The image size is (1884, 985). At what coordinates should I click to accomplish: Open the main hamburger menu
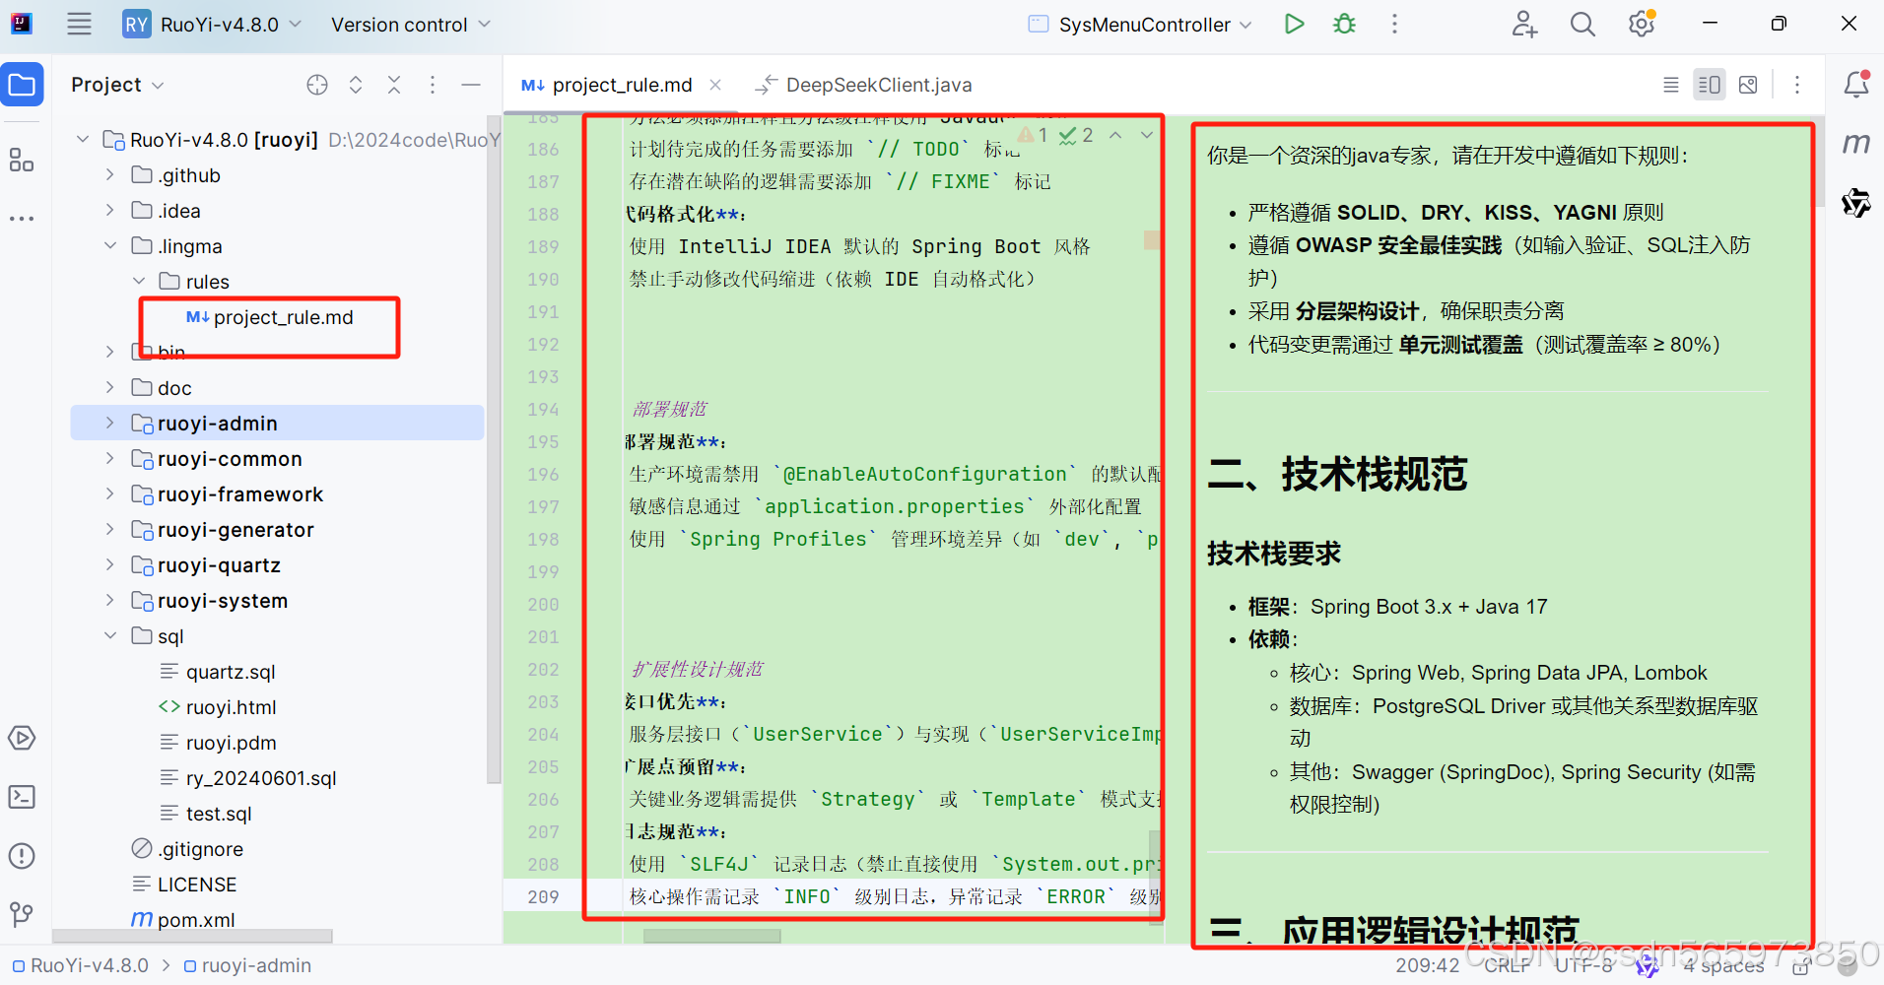(79, 25)
